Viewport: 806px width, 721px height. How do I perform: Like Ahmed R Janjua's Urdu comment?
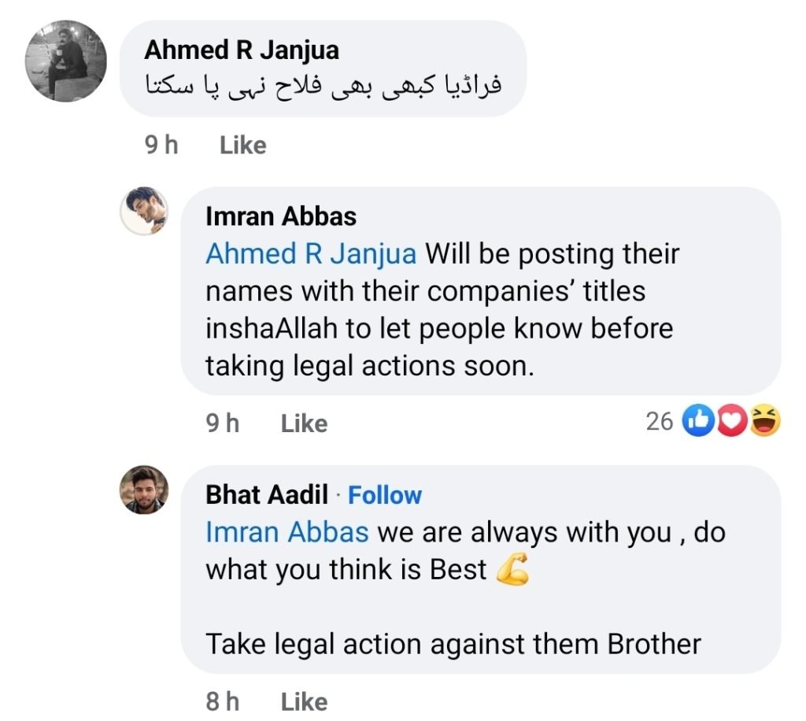pos(242,145)
